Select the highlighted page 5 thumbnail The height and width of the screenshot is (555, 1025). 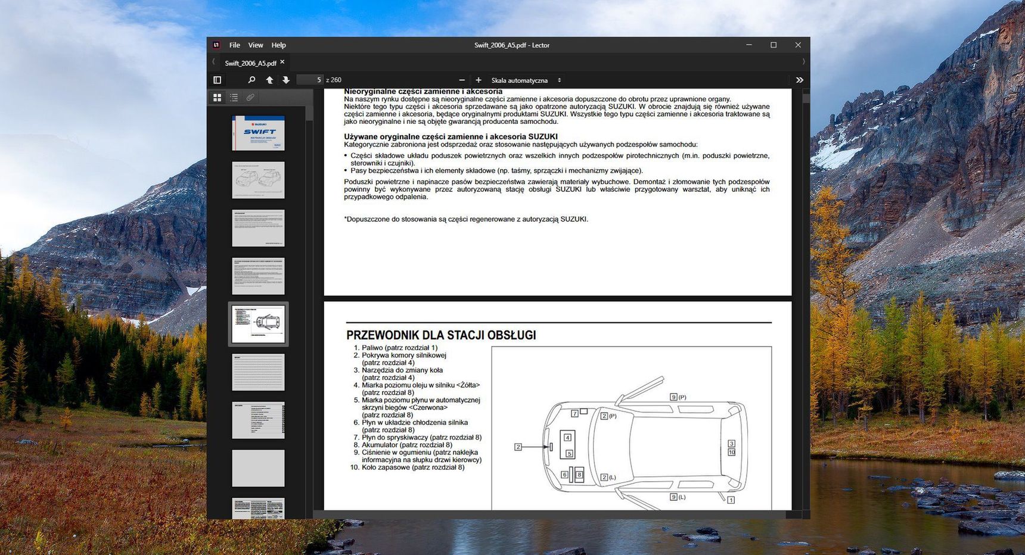pyautogui.click(x=258, y=324)
